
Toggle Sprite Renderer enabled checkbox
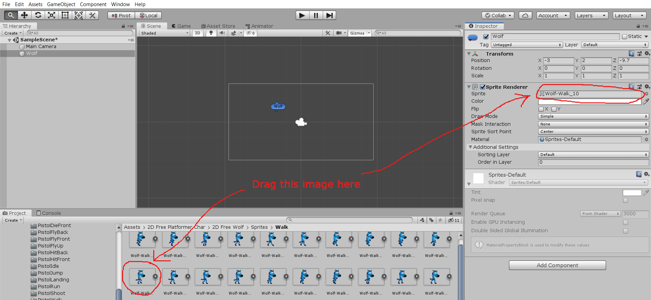coord(482,87)
